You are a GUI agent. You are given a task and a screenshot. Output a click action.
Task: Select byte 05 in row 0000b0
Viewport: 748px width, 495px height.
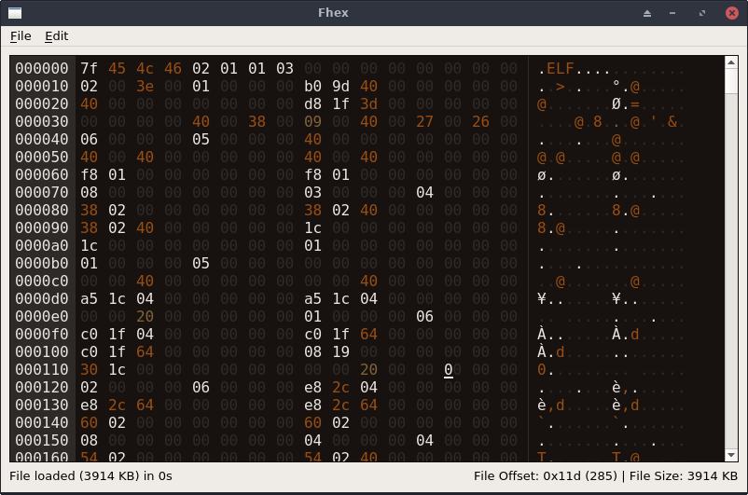[201, 263]
